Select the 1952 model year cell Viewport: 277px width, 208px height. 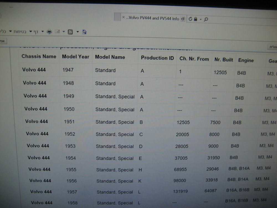70,134
